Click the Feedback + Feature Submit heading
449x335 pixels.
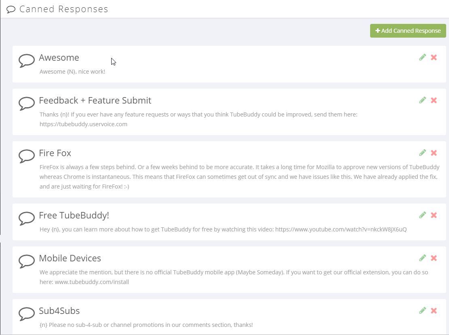coord(95,101)
